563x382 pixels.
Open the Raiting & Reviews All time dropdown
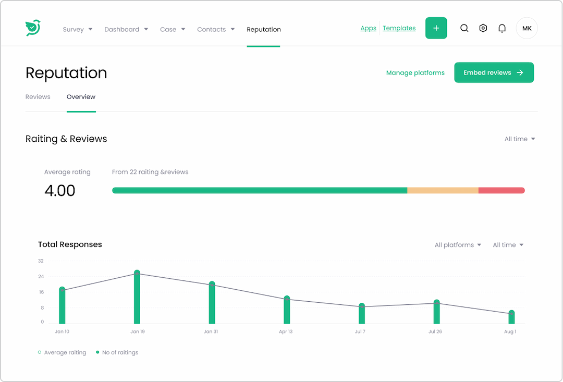[x=519, y=139]
